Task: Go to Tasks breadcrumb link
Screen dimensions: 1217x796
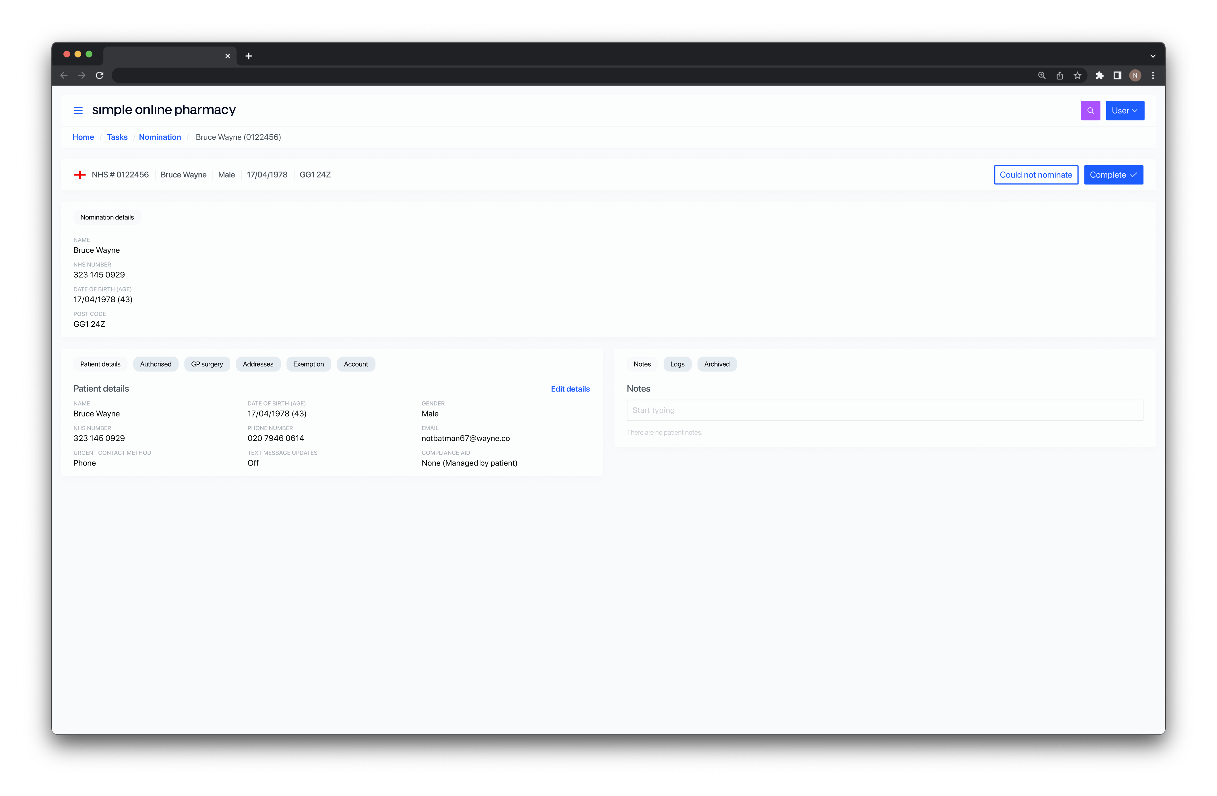Action: click(117, 137)
